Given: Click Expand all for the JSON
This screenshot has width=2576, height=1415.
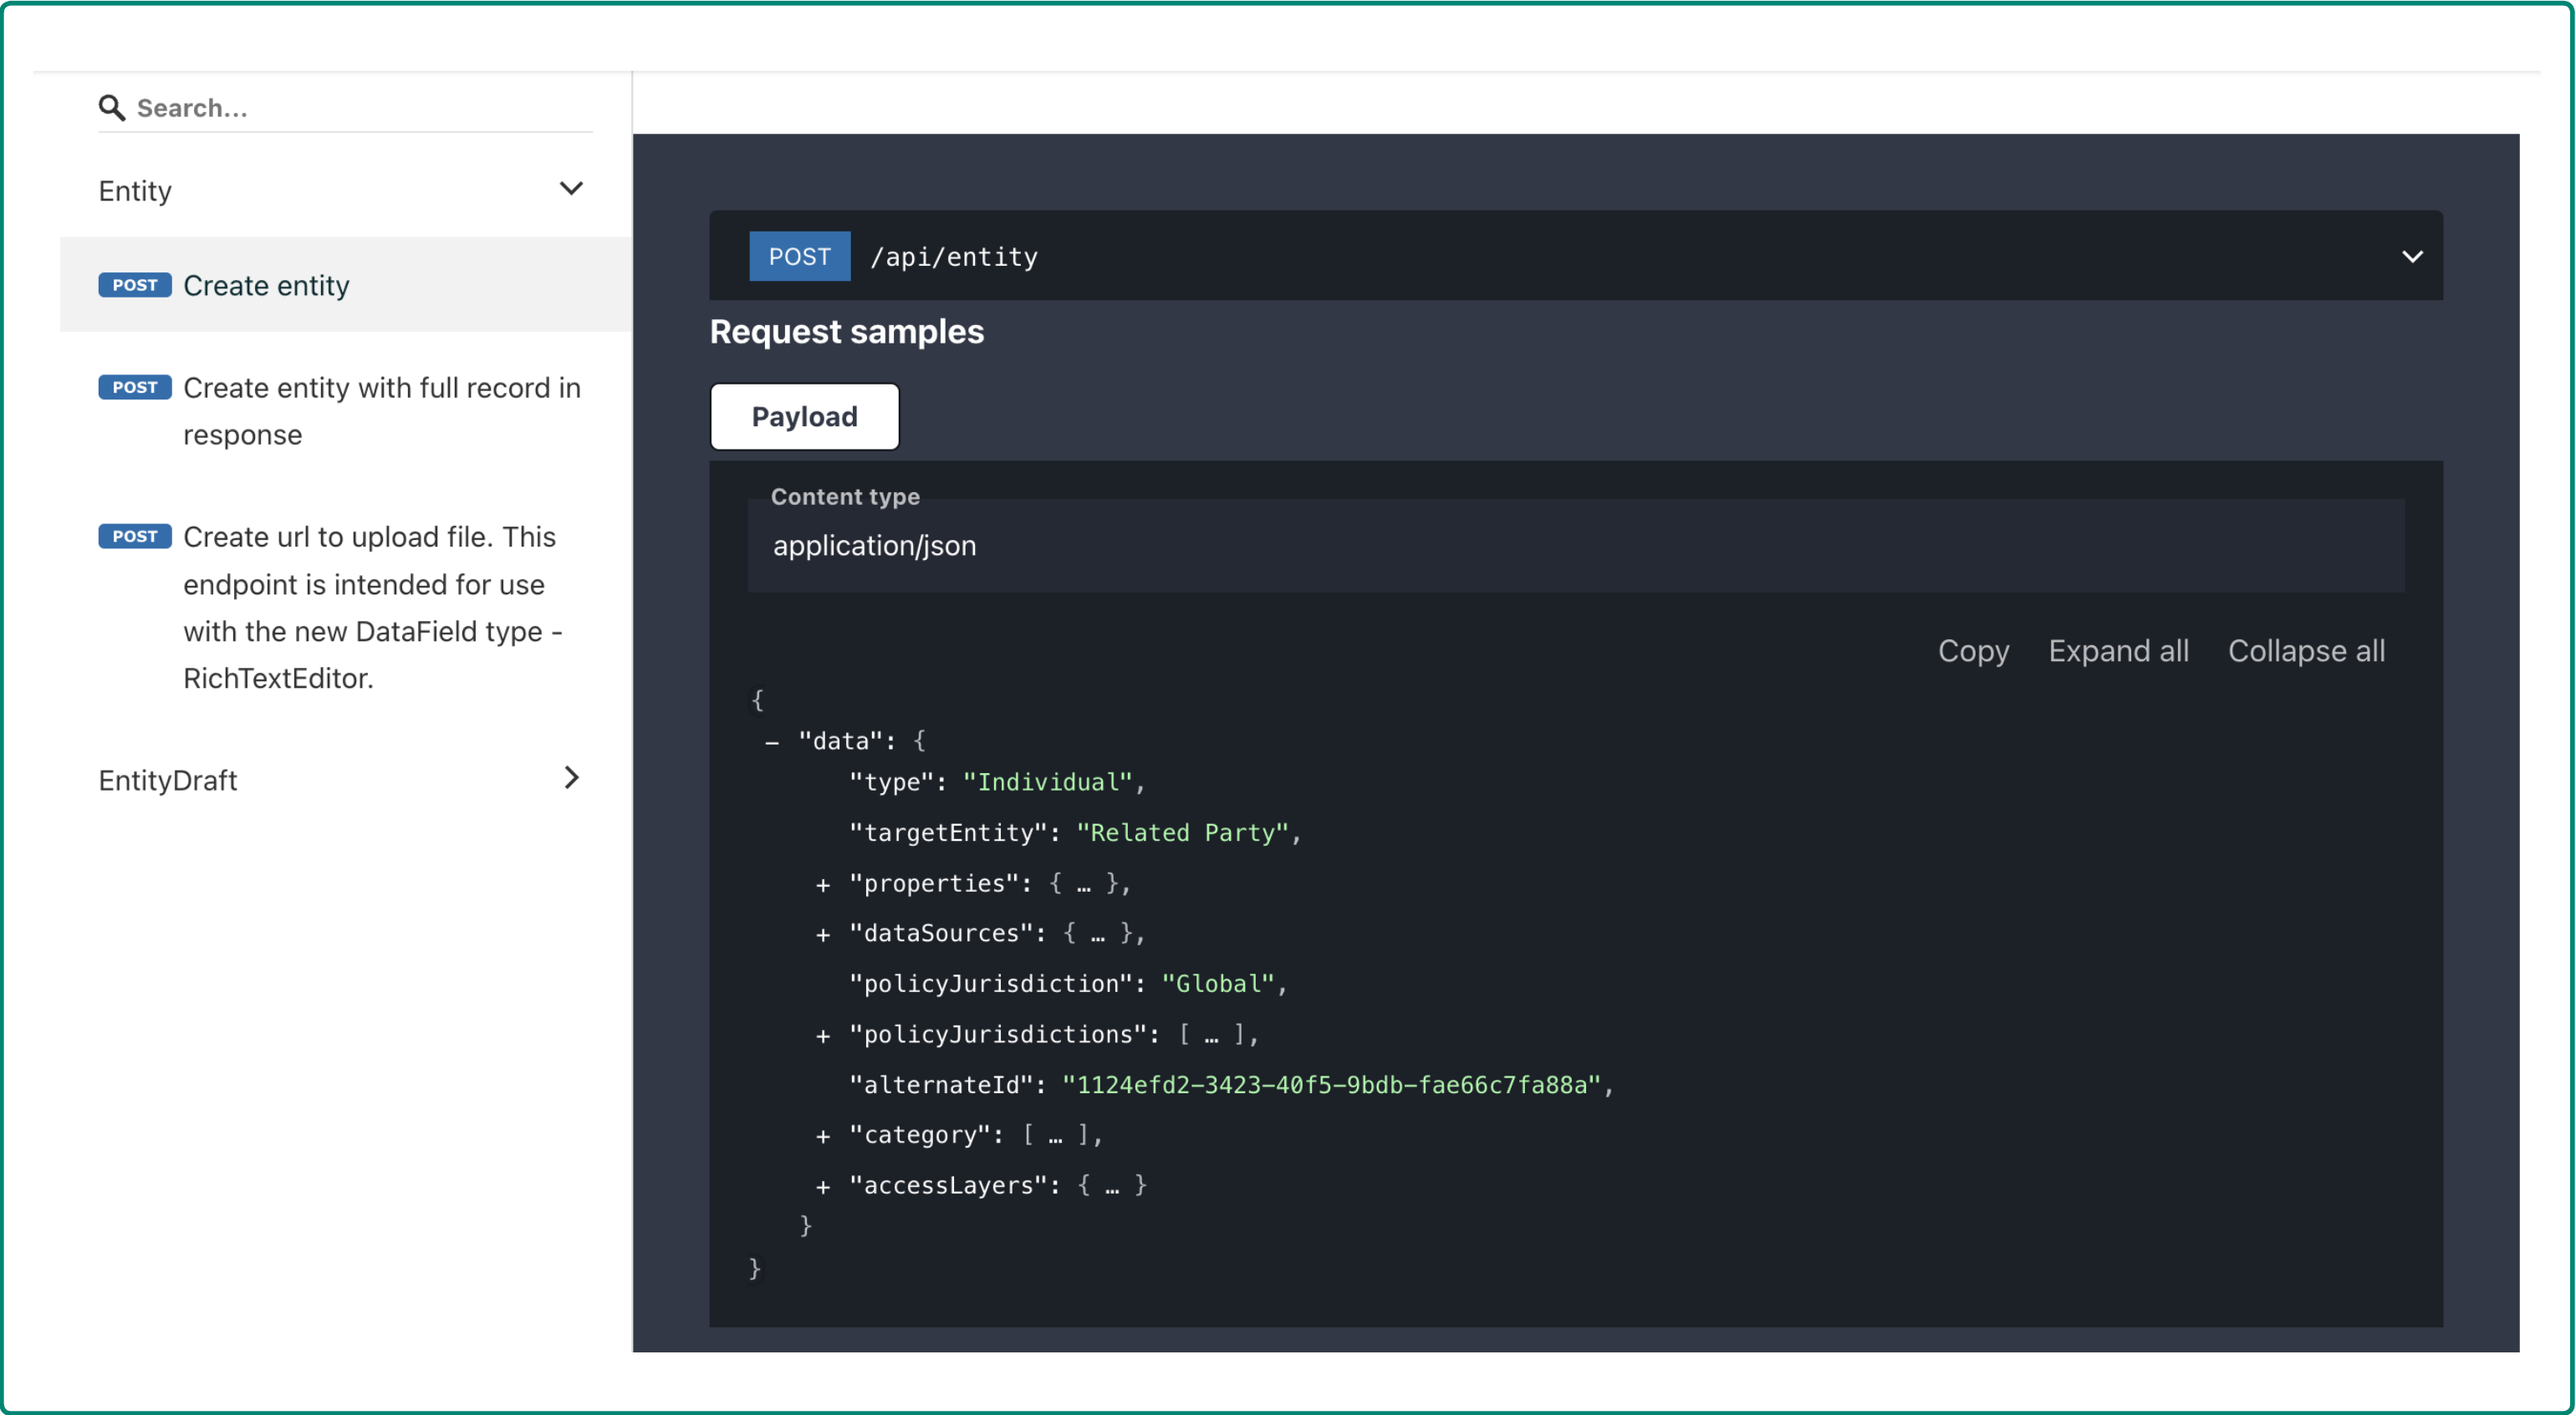Looking at the screenshot, I should point(2118,650).
